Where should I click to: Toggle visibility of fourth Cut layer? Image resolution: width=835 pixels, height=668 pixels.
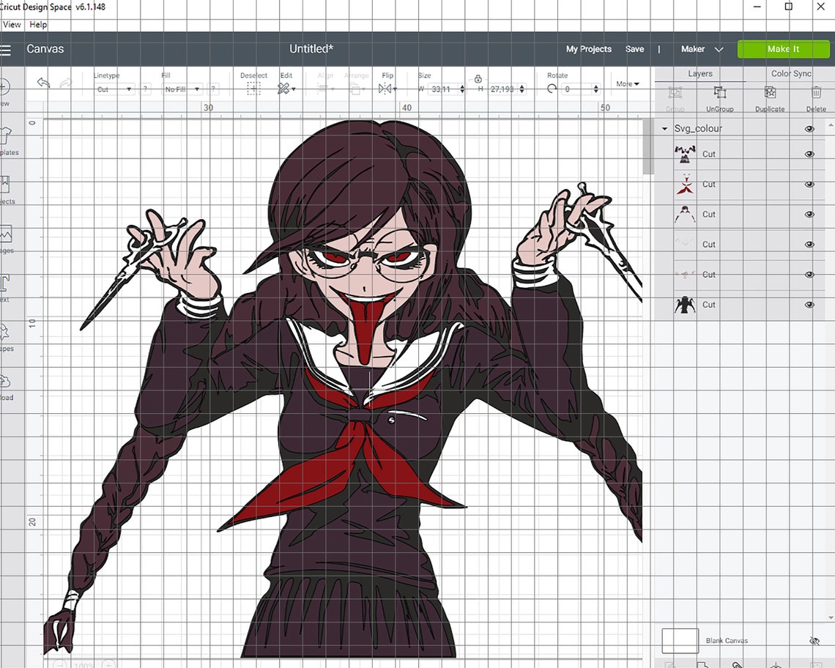tap(809, 245)
